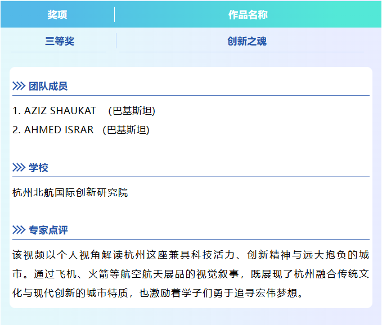This screenshot has height=325, width=382.
Task: Select the 作品名称 column header
Action: tap(248, 15)
